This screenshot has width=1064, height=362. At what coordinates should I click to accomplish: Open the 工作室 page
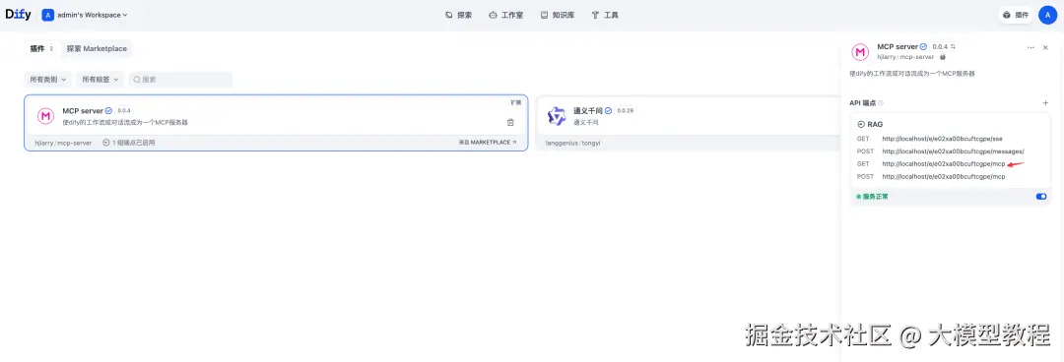click(505, 15)
